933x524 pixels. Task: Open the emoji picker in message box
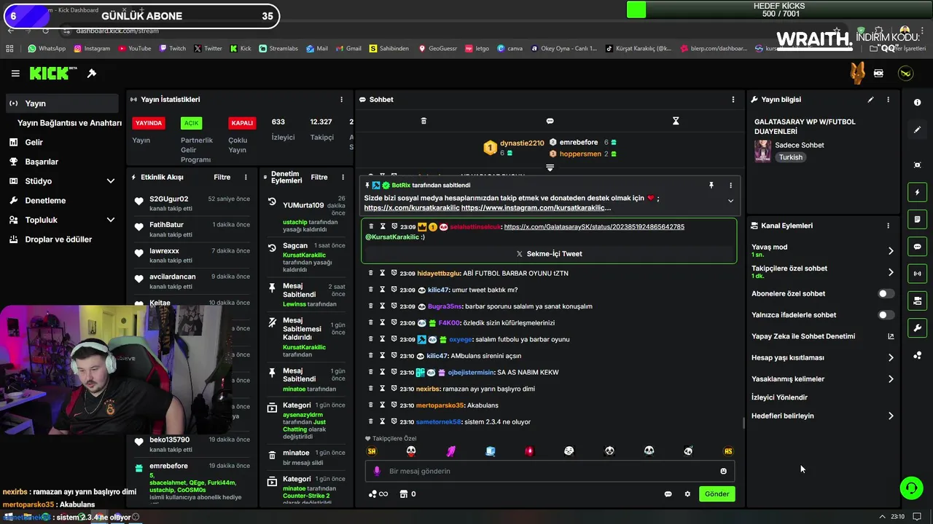coord(723,471)
